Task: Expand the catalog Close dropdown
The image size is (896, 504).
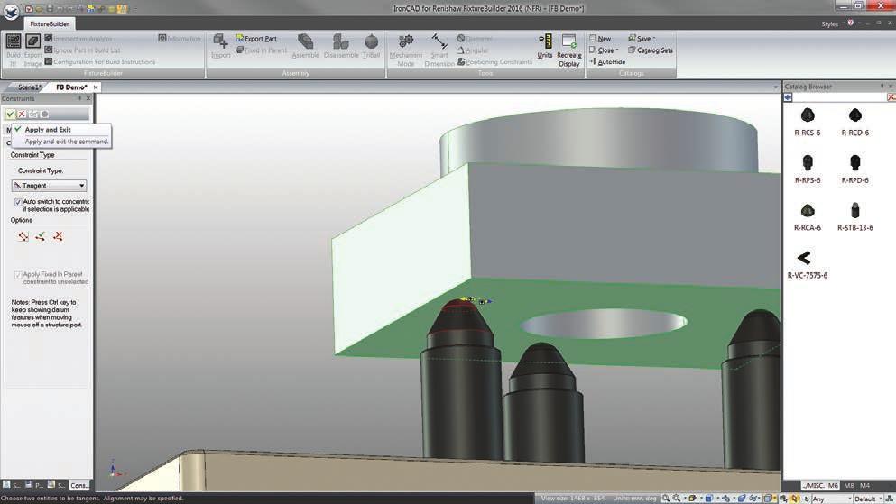Action: click(x=617, y=50)
